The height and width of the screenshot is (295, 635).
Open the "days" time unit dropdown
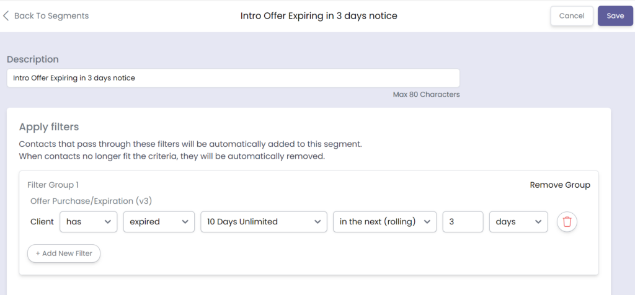[x=518, y=222]
